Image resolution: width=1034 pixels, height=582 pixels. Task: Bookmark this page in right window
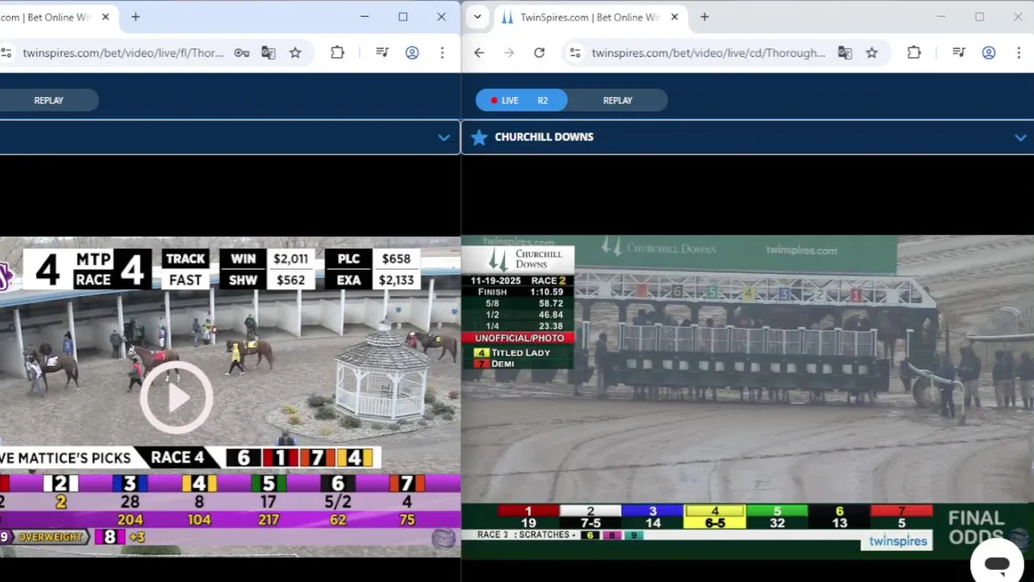871,53
